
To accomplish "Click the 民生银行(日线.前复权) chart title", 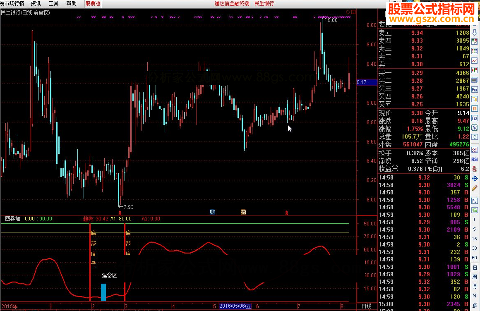I will (25, 12).
